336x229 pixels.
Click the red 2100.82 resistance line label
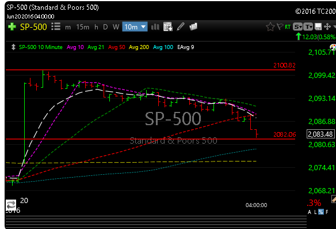[x=284, y=65]
